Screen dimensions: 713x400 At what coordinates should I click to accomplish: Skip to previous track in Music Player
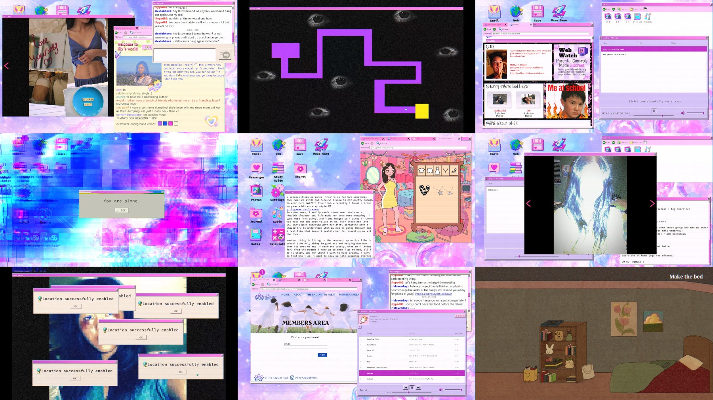point(406,388)
